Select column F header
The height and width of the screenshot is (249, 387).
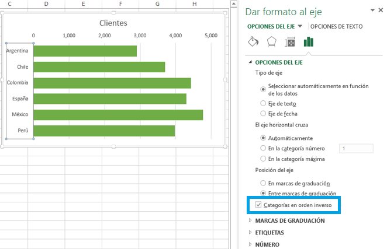tap(120, 4)
